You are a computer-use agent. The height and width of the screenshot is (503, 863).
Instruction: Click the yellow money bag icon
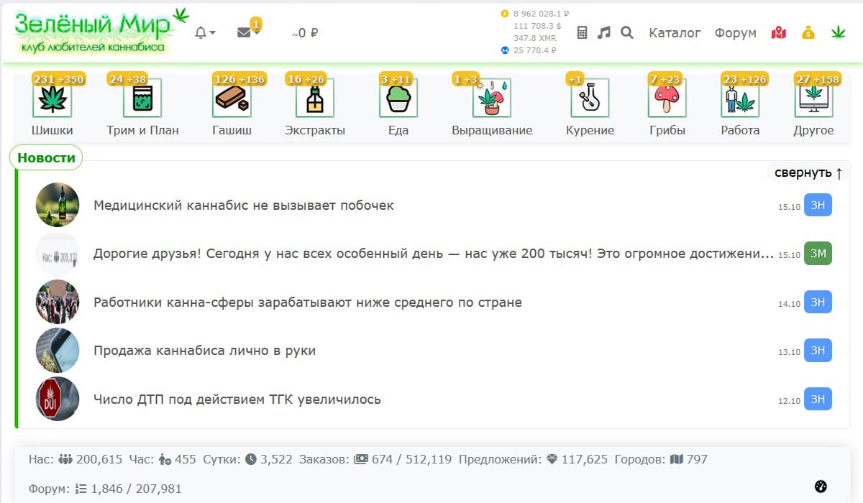[x=808, y=33]
